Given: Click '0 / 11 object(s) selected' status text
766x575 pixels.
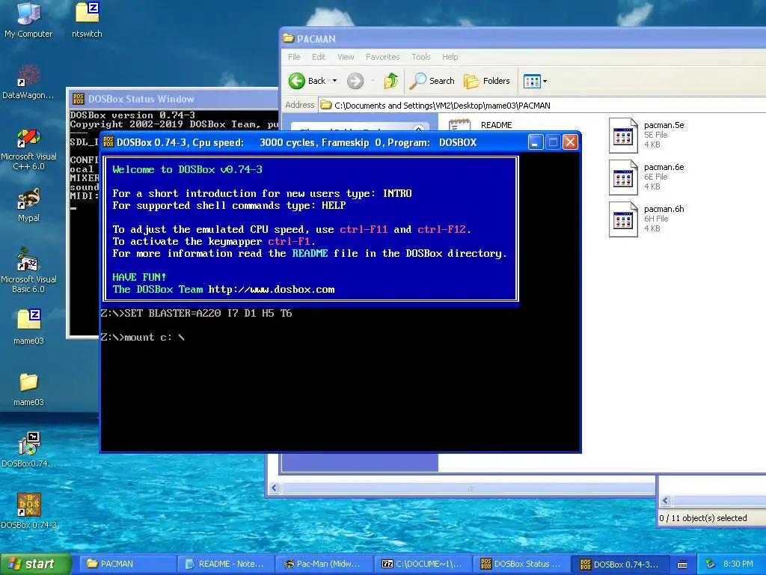Looking at the screenshot, I should [x=702, y=518].
